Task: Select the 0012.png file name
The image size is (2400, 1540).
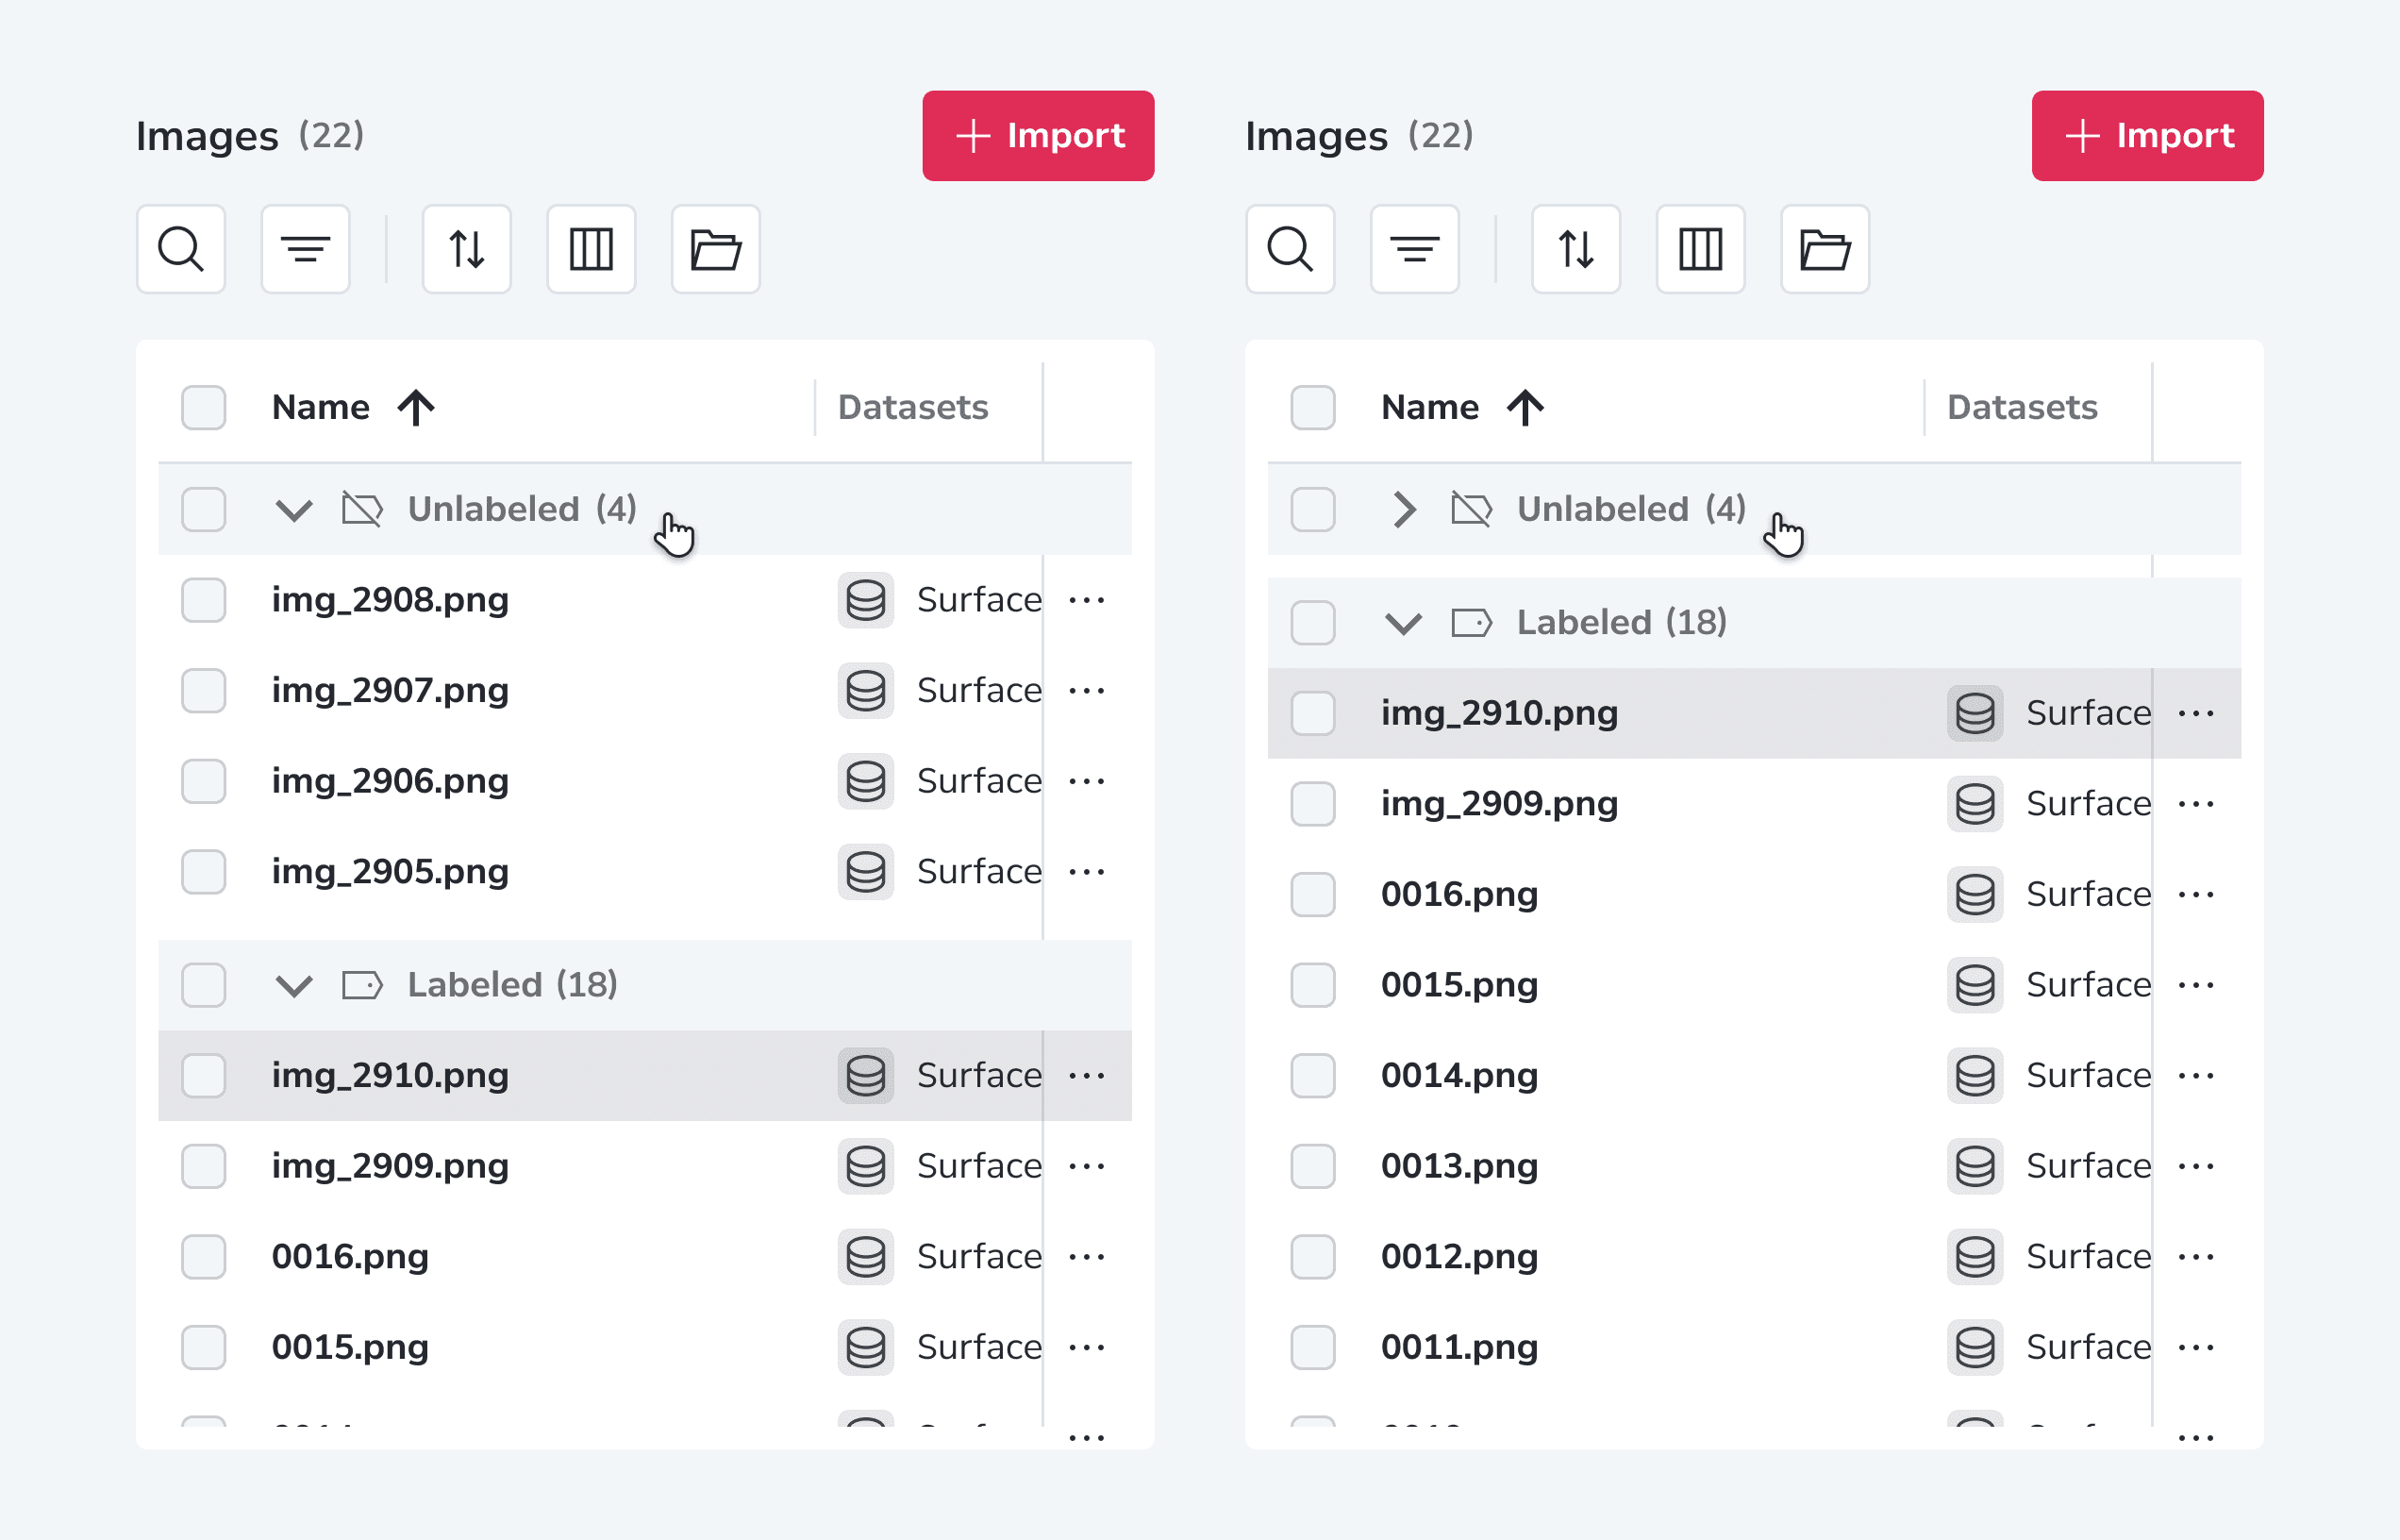Action: pyautogui.click(x=1459, y=1257)
